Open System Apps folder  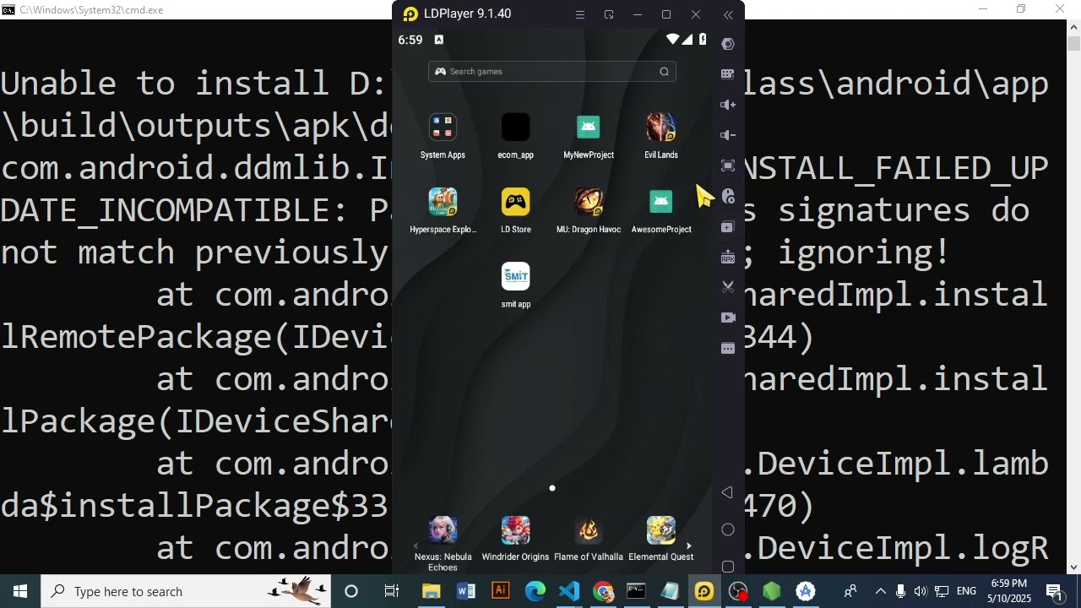pyautogui.click(x=443, y=128)
